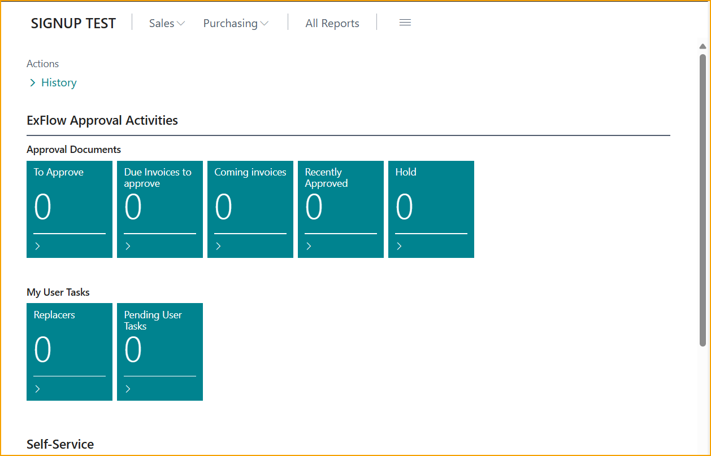Click arrow icon on Hold tile

tap(400, 246)
